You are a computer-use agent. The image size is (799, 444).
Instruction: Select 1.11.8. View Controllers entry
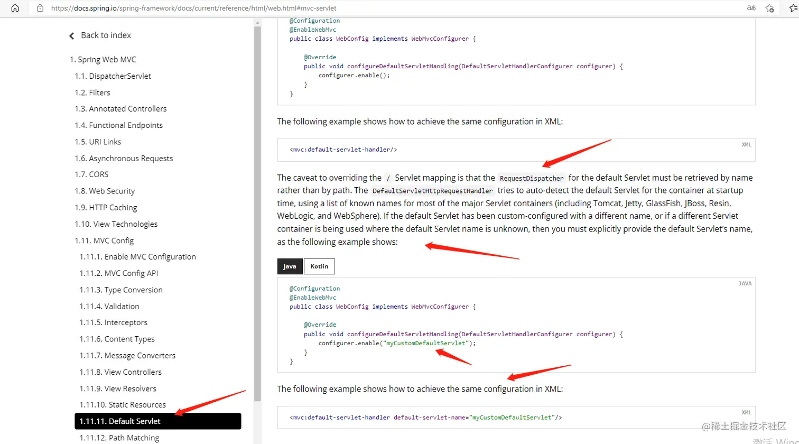pyautogui.click(x=120, y=372)
